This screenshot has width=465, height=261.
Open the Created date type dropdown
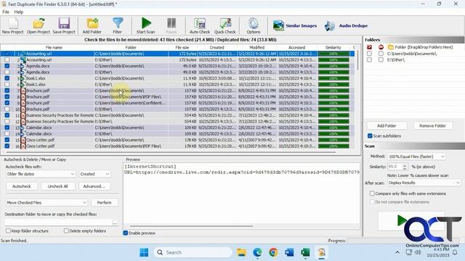94,174
